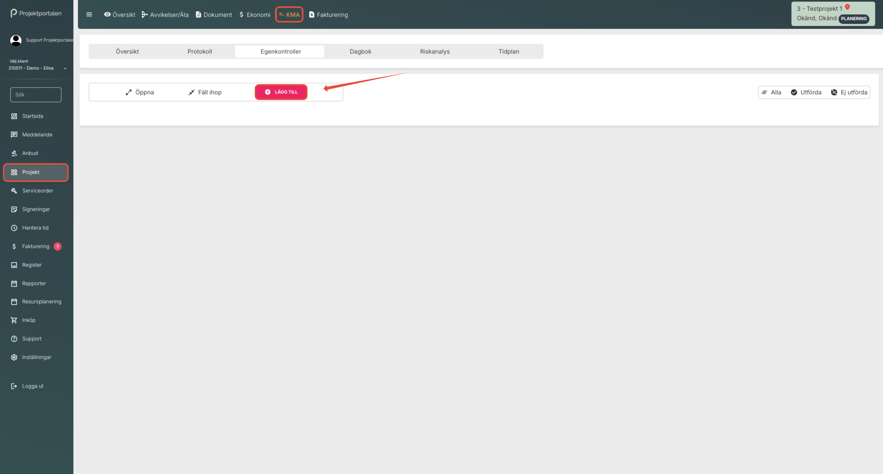Show Alla items filter

coord(772,92)
